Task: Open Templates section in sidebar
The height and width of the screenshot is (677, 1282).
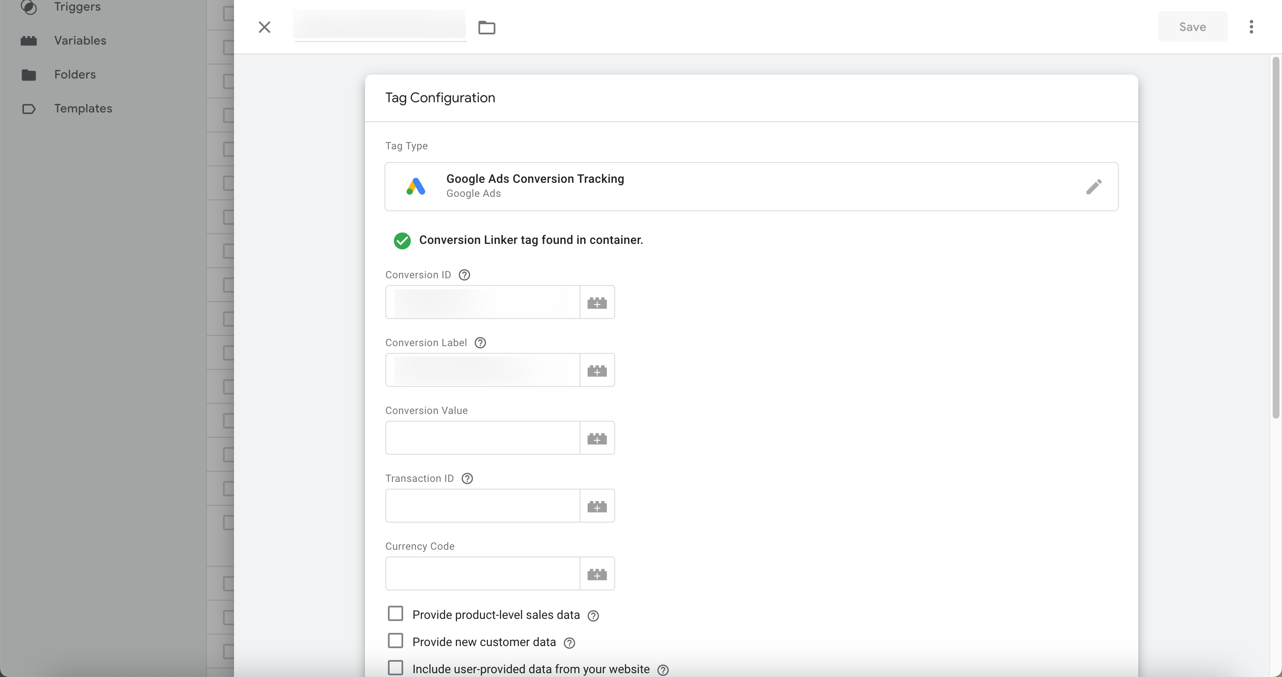Action: (83, 108)
